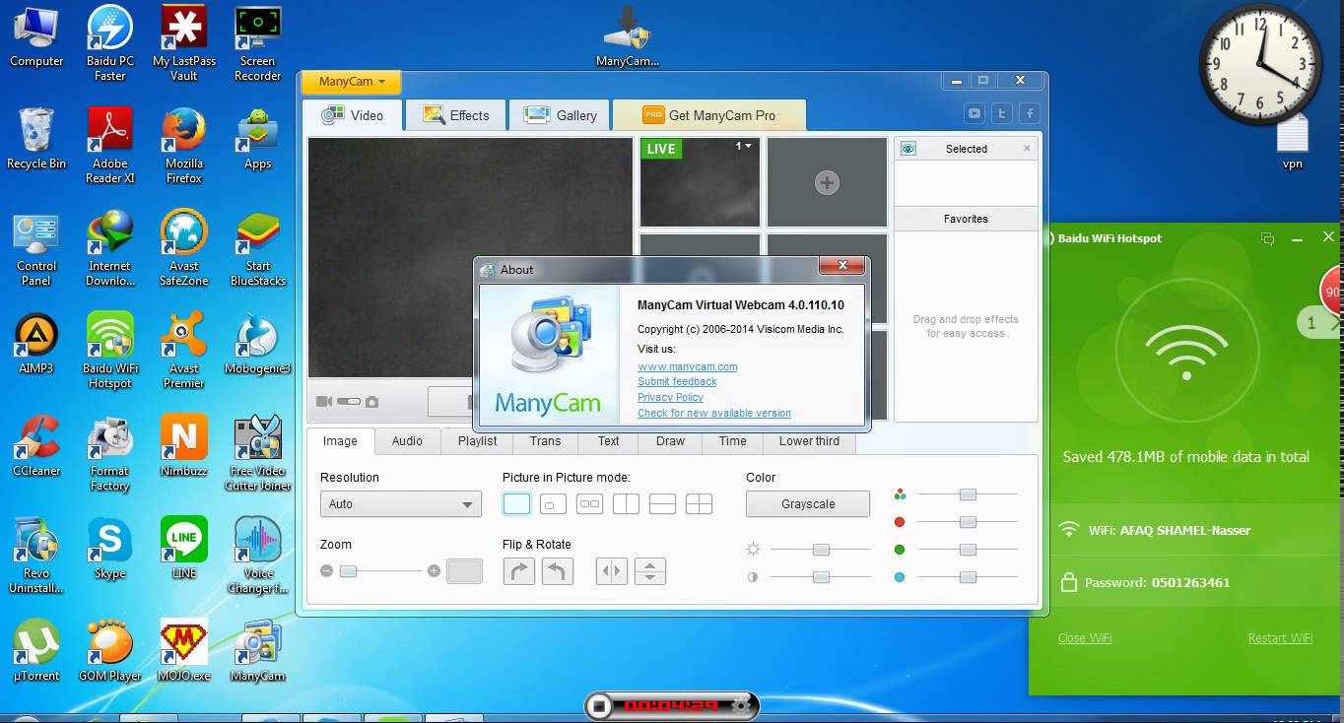
Task: Flip the video vertically
Action: coord(649,570)
